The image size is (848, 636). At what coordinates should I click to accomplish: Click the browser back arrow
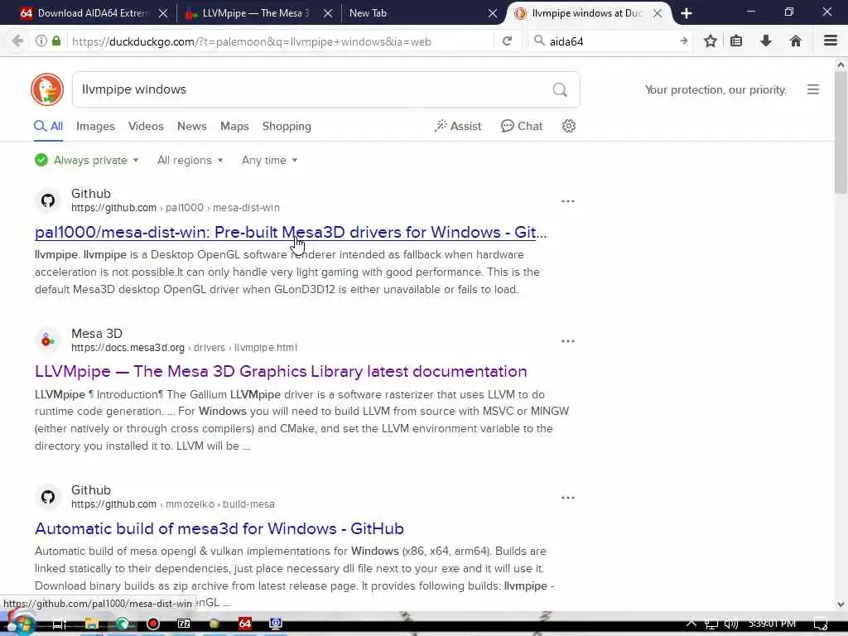coord(17,41)
